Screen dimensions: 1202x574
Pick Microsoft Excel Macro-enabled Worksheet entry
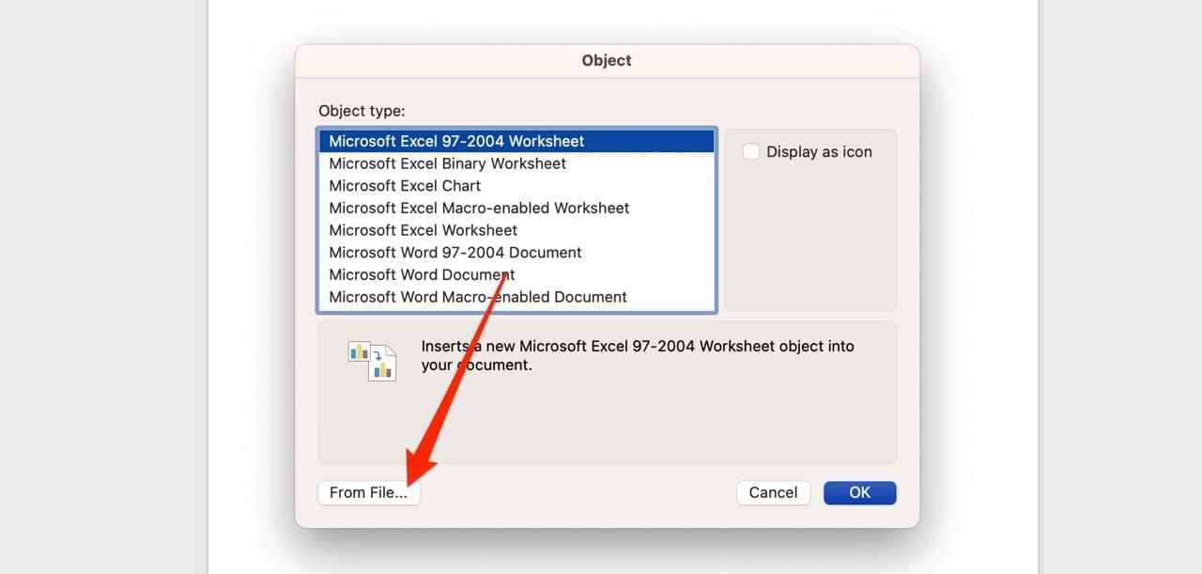479,208
